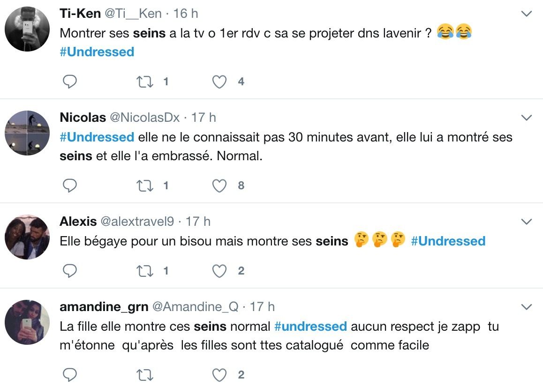This screenshot has width=543, height=386.
Task: Reply to Nicolas's tweet
Action: click(x=70, y=186)
